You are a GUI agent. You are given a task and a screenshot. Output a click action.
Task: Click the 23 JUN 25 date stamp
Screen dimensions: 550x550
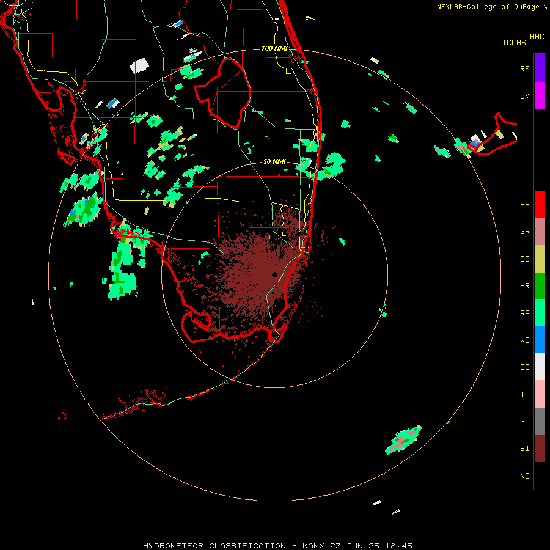click(354, 546)
